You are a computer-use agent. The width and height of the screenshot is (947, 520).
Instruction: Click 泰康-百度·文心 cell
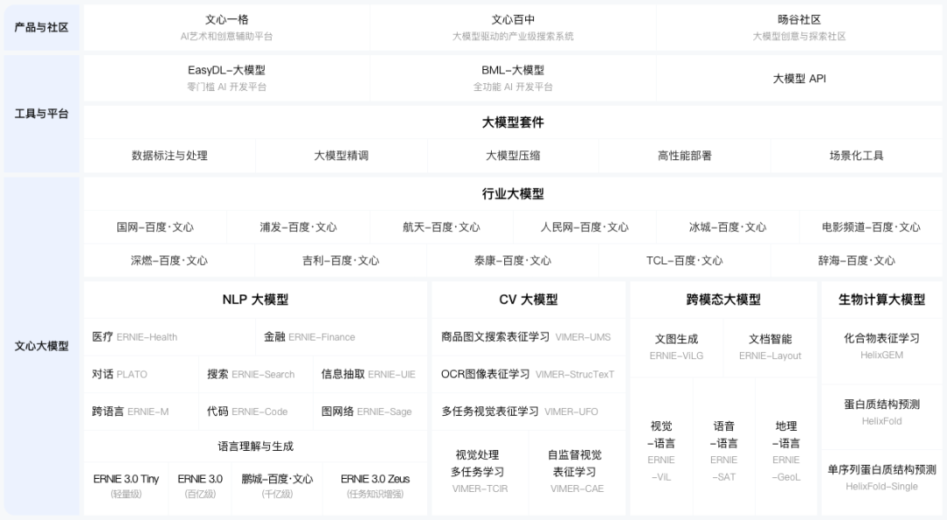[x=513, y=261]
